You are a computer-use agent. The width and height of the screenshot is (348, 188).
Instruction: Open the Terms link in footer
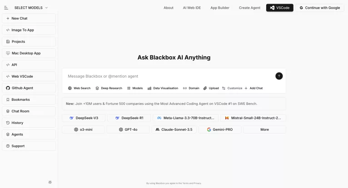(185, 183)
